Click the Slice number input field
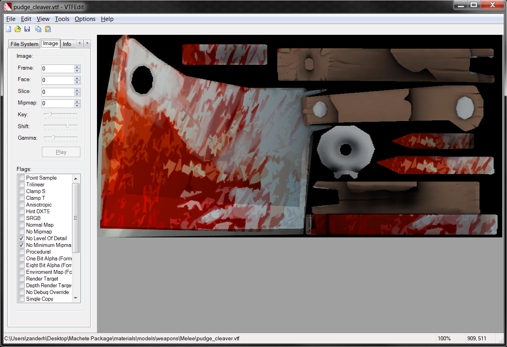Image resolution: width=507 pixels, height=347 pixels. pyautogui.click(x=58, y=92)
